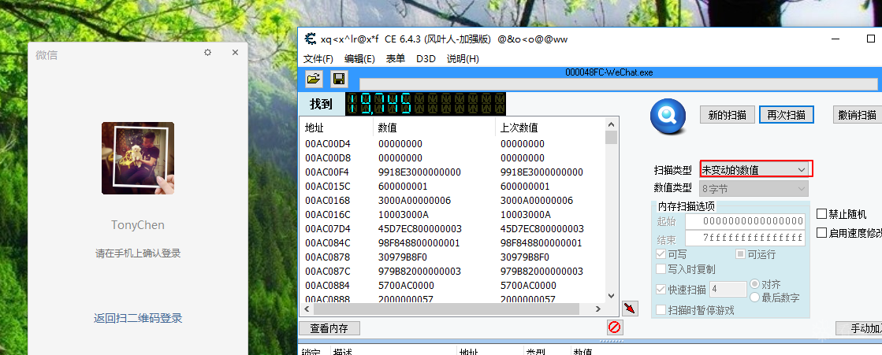Click the red clear-list prohibition icon
The image size is (882, 355).
point(614,327)
